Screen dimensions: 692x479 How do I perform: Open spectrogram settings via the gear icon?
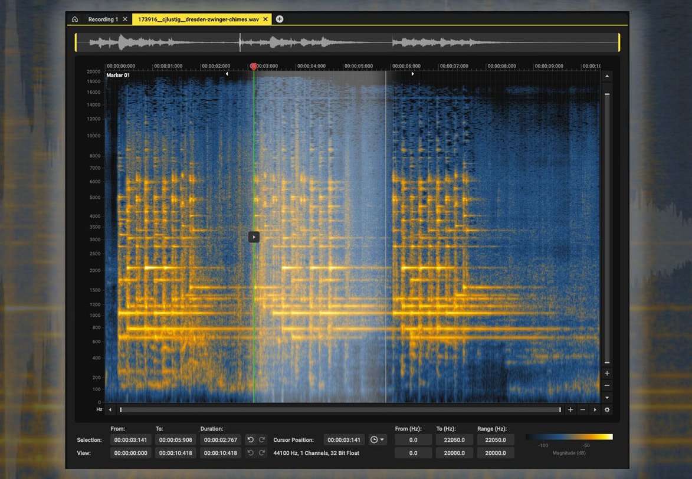click(607, 410)
